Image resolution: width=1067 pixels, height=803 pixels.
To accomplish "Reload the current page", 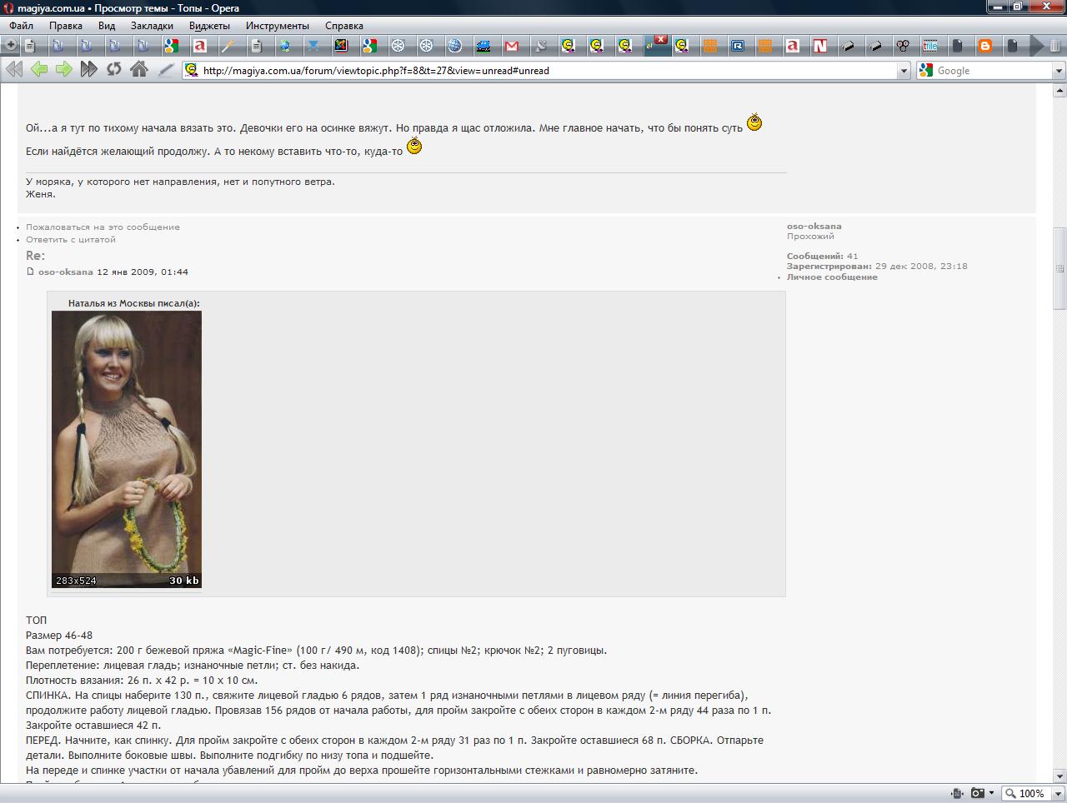I will pos(113,70).
